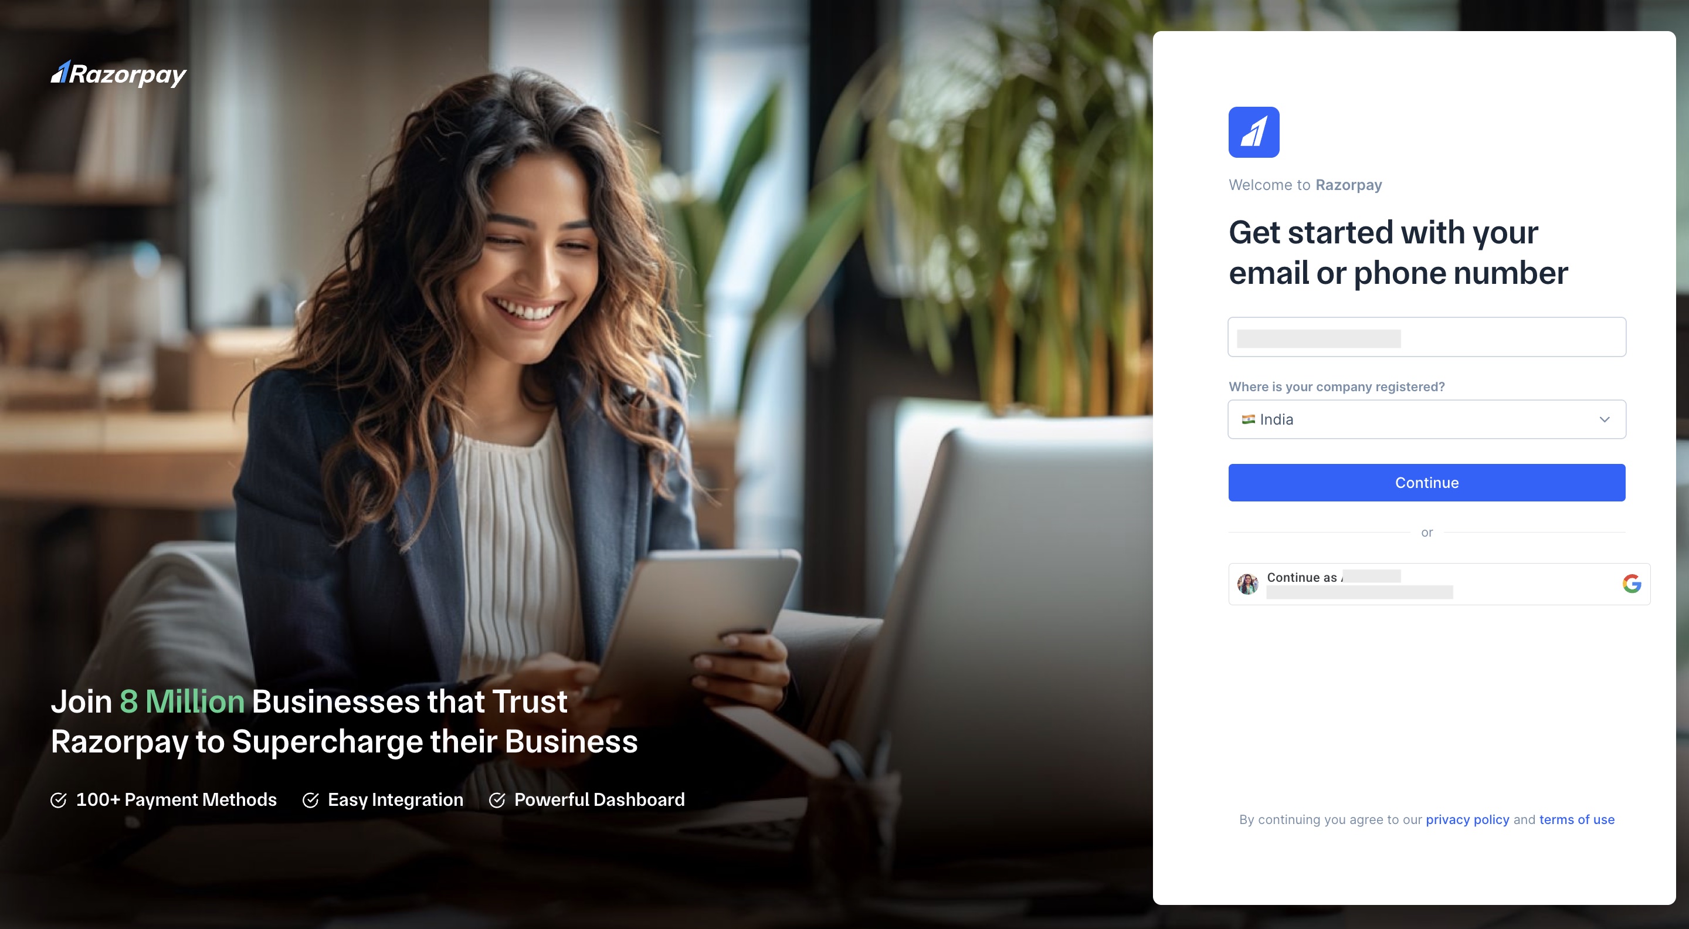Click the Google account profile avatar
The height and width of the screenshot is (929, 1689).
pos(1247,584)
